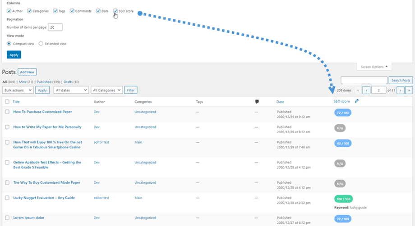Click the comments bubble column icon
Screen dimensions: 415x226
(257, 102)
